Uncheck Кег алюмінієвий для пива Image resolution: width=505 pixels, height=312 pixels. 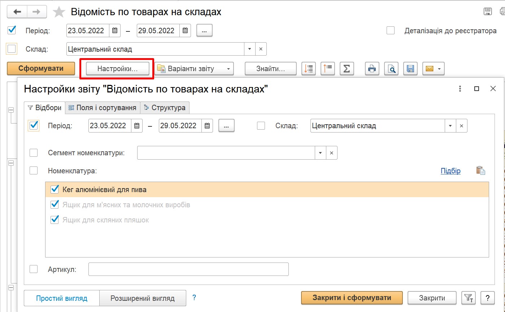click(55, 189)
